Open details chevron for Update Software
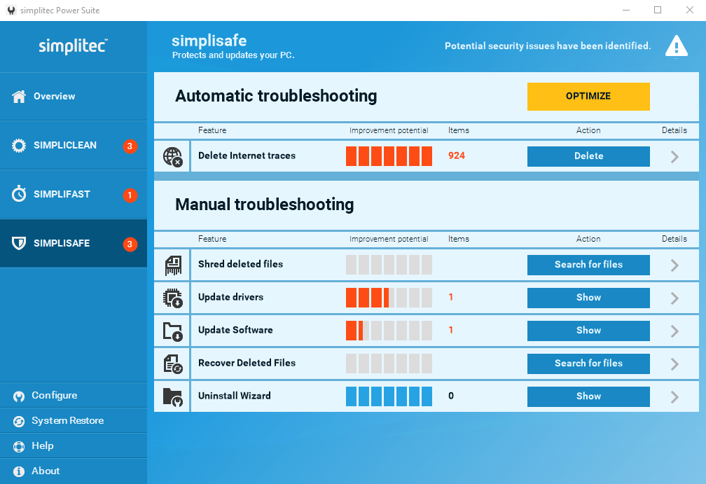This screenshot has width=706, height=484. click(674, 331)
